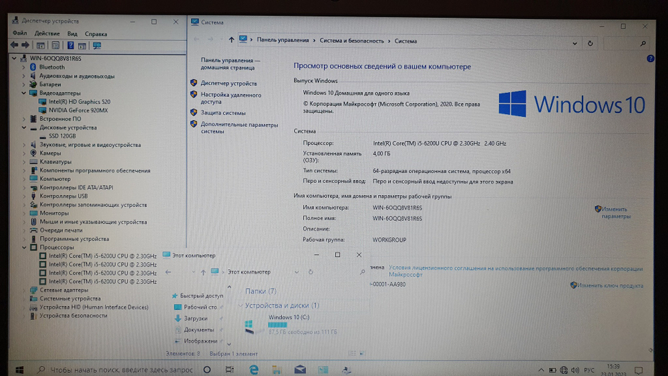Click Explorer window refresh icon
The width and height of the screenshot is (668, 376).
pos(311,272)
